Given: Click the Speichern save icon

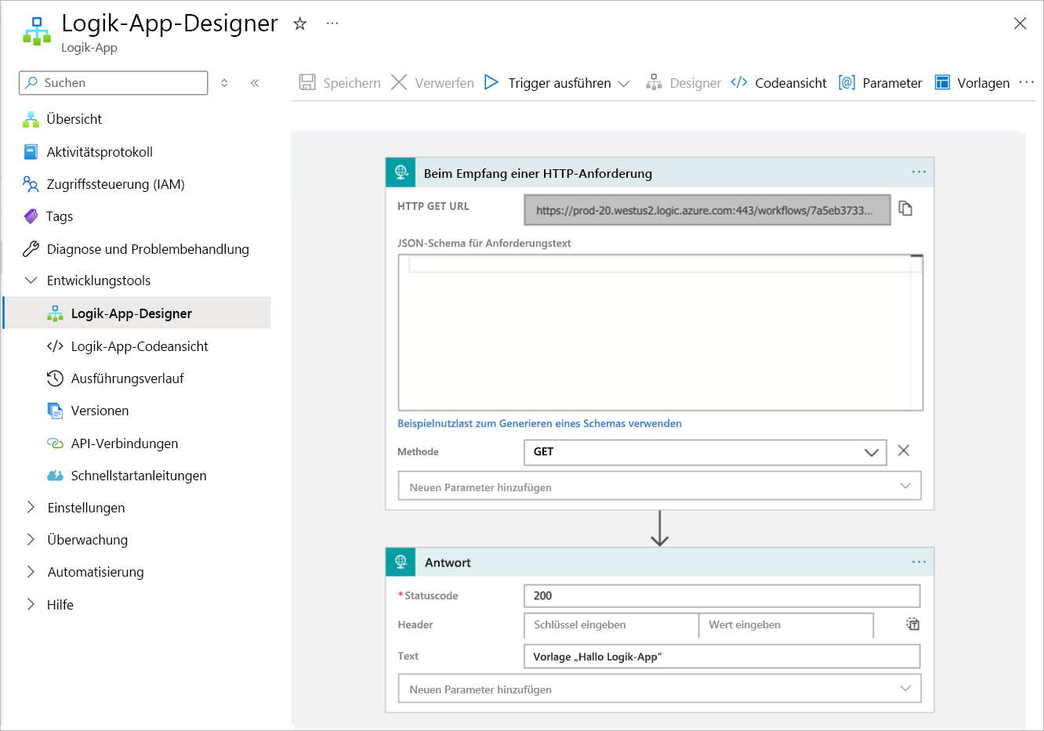Looking at the screenshot, I should (307, 82).
